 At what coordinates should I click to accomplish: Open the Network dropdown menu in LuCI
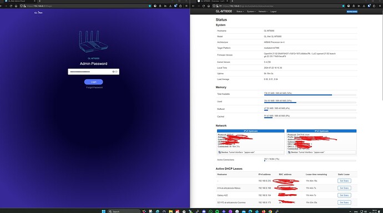[x=263, y=12]
